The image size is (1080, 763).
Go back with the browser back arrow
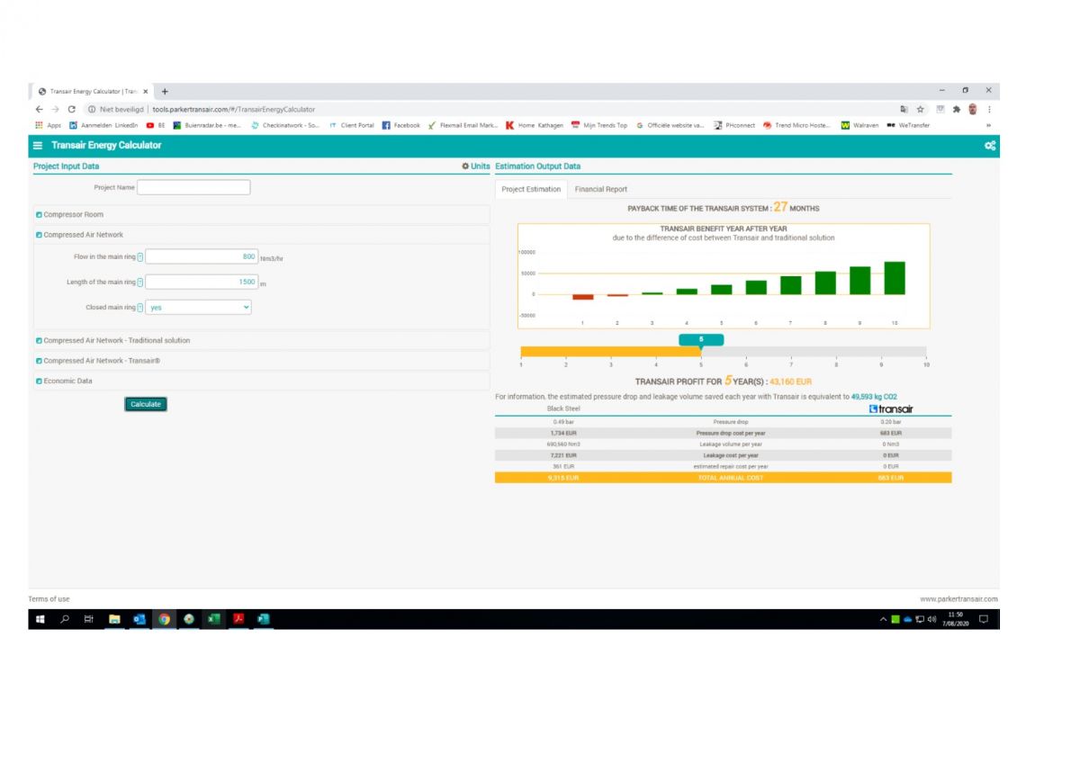(40, 109)
